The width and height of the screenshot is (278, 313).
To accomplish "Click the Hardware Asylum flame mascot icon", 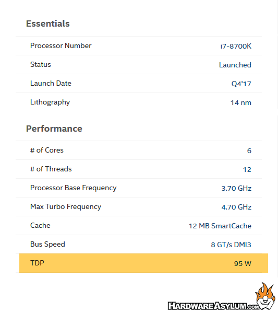I will (x=265, y=296).
